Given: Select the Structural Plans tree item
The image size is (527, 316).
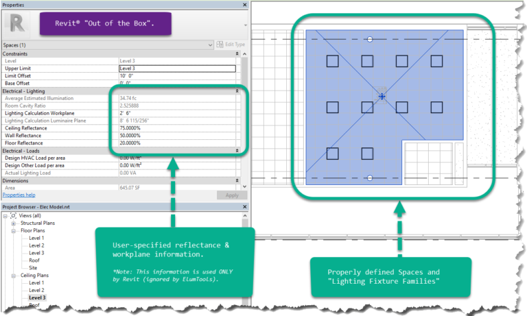Looking at the screenshot, I should coord(38,223).
